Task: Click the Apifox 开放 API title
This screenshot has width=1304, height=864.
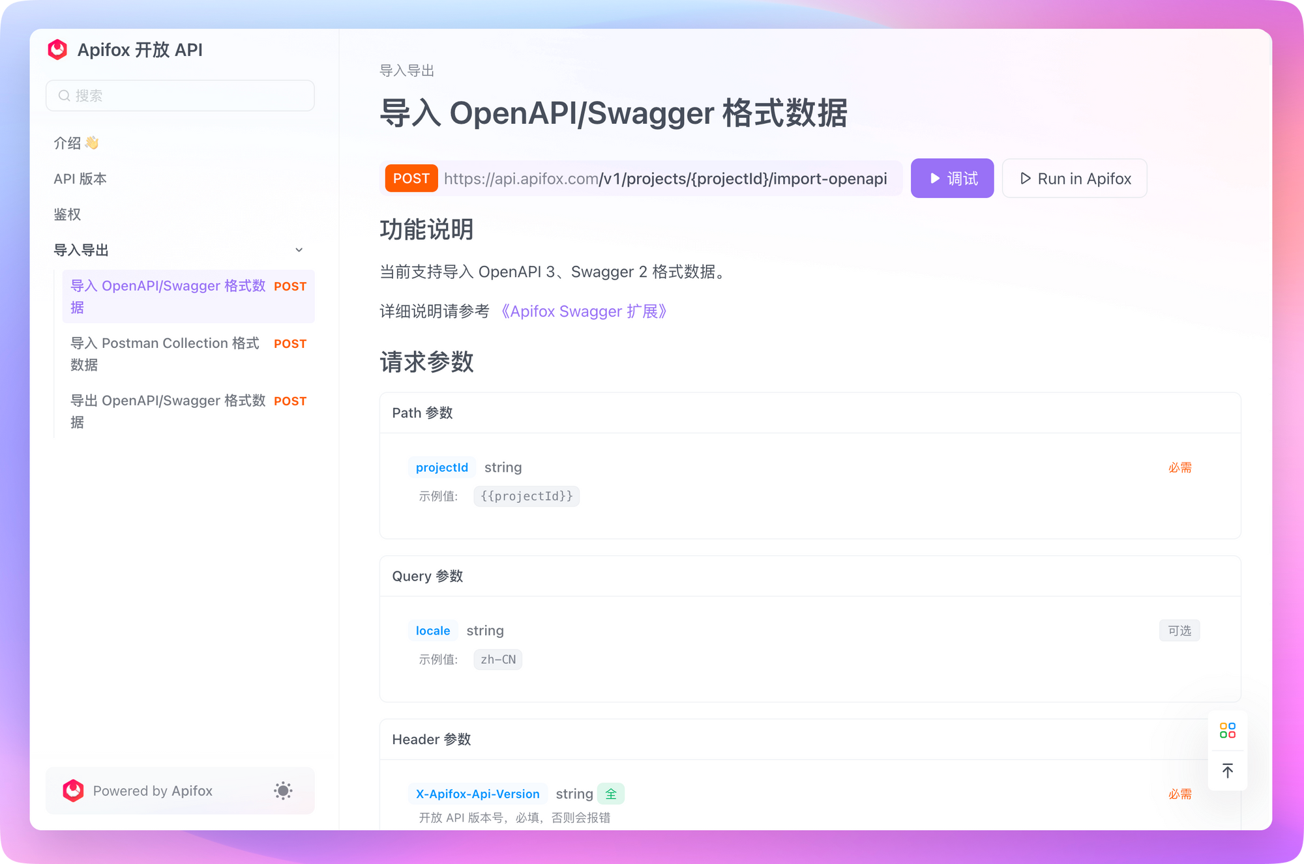Action: click(x=140, y=50)
